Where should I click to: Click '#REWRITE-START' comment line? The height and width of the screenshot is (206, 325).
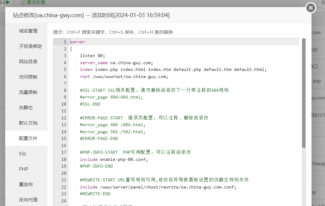(164, 180)
